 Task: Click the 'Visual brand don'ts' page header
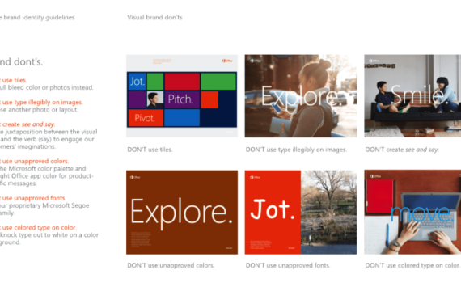pos(155,17)
